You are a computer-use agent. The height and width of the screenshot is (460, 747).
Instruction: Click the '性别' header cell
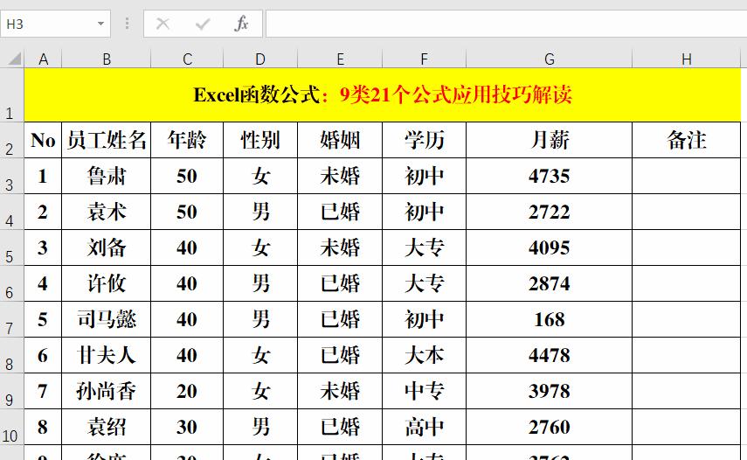click(x=260, y=140)
